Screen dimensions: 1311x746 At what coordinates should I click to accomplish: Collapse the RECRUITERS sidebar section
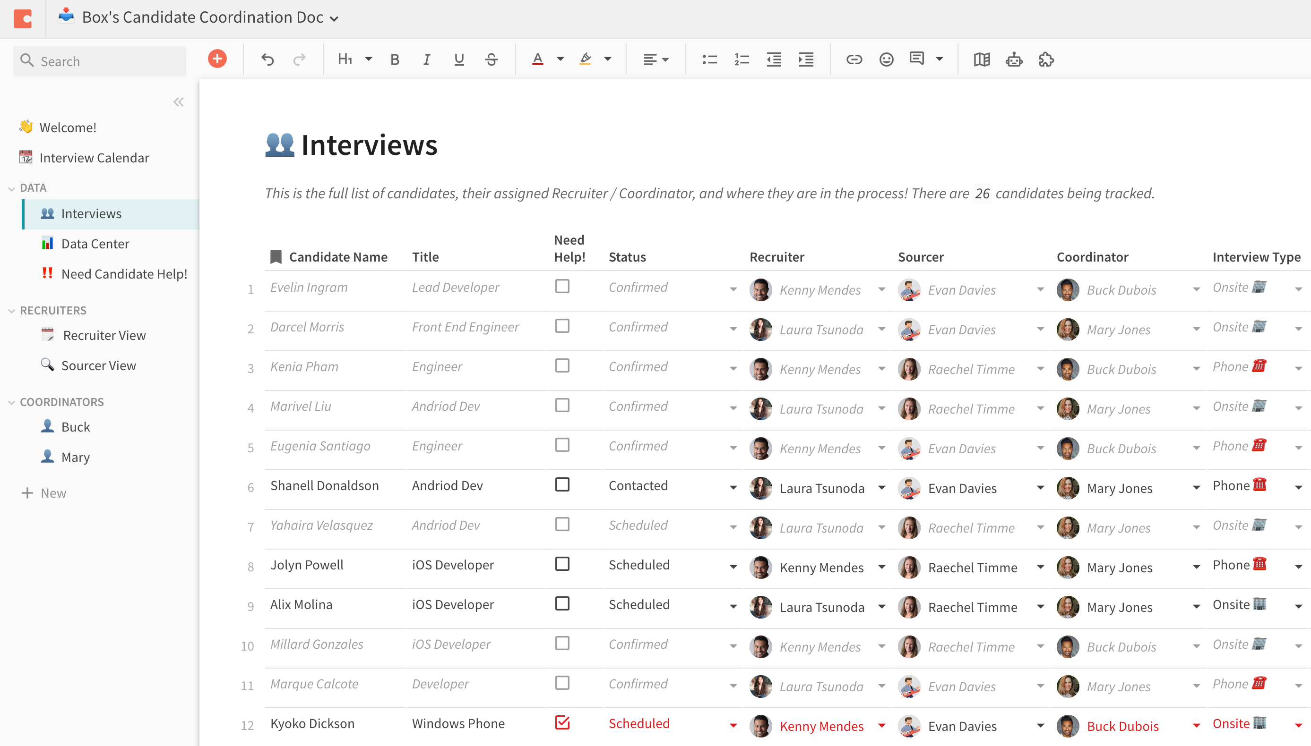click(x=11, y=311)
